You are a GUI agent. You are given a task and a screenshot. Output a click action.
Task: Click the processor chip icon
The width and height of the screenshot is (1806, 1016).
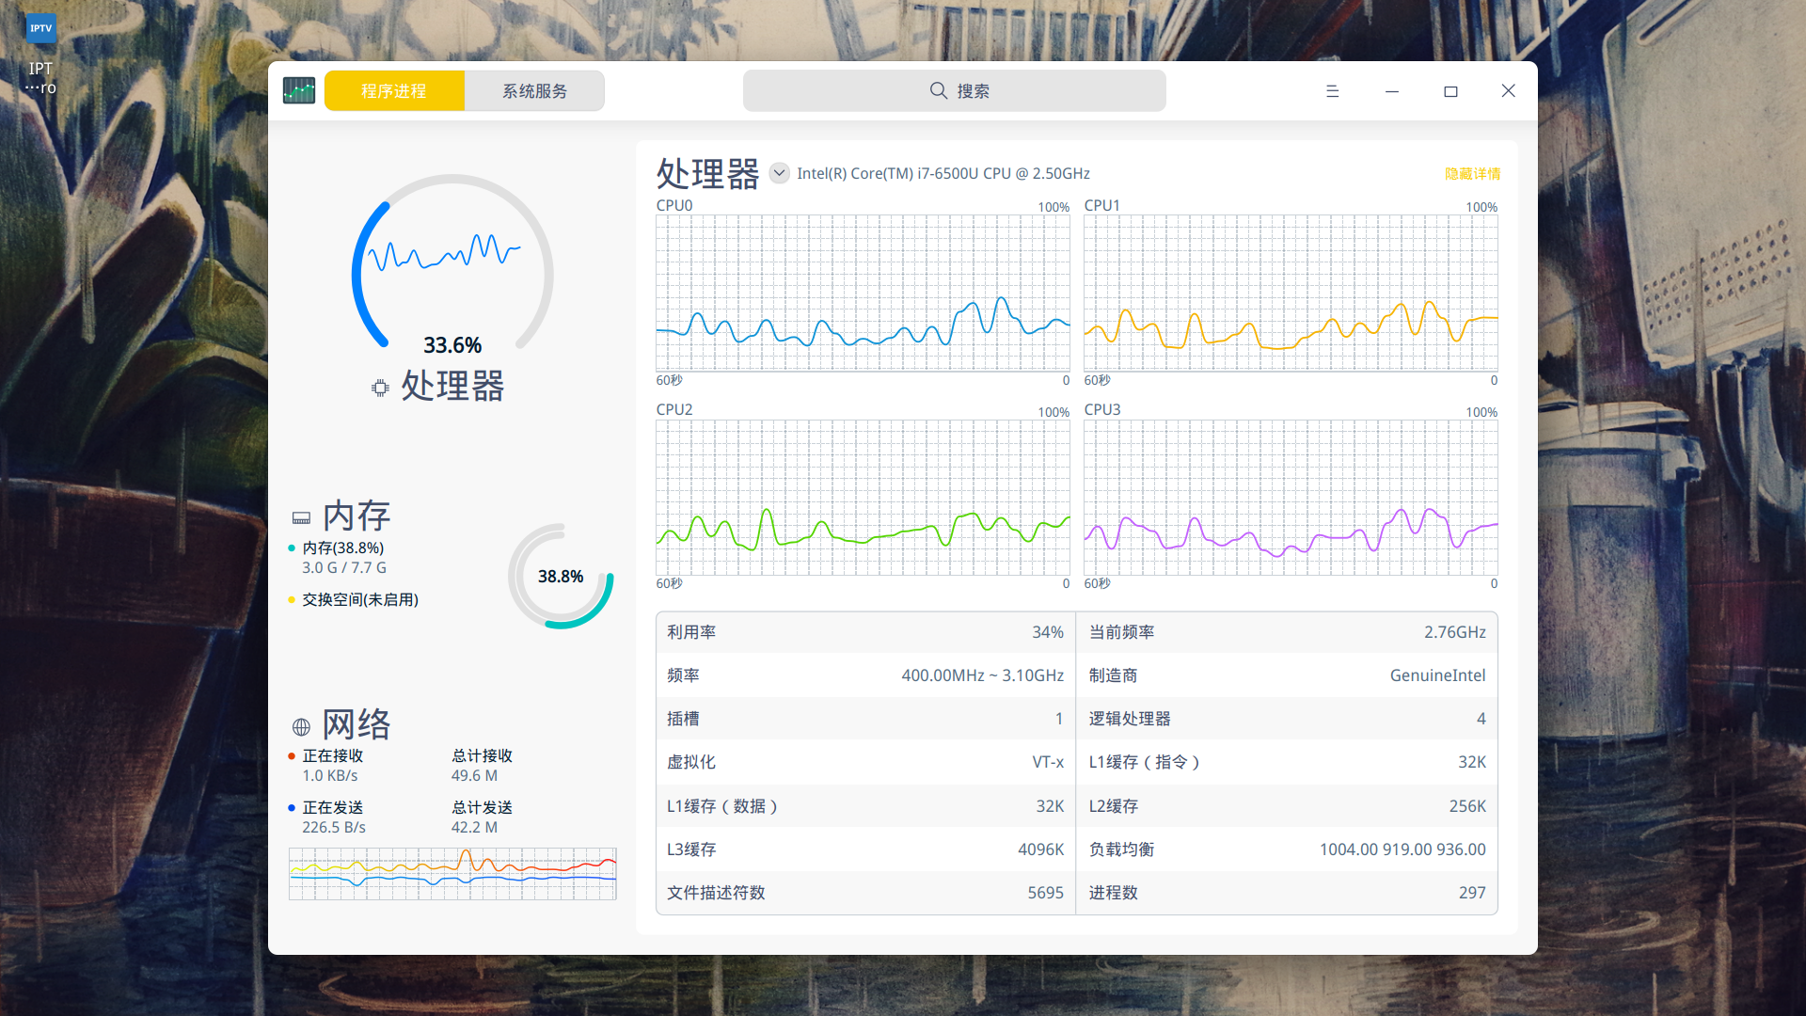pyautogui.click(x=380, y=388)
